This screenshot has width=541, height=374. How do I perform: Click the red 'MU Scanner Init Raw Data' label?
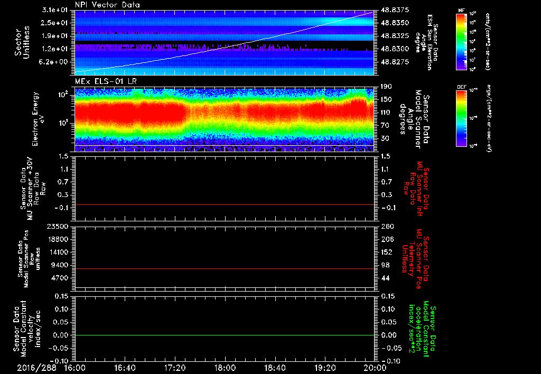(416, 189)
